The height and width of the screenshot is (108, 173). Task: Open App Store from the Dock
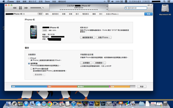(26, 104)
